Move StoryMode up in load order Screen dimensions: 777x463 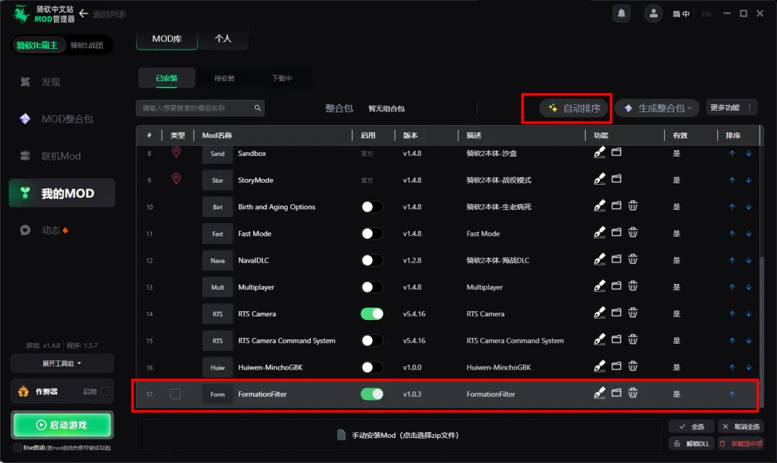[732, 180]
